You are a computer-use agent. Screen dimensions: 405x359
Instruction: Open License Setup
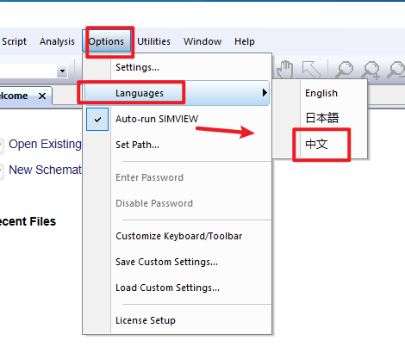click(x=177, y=320)
